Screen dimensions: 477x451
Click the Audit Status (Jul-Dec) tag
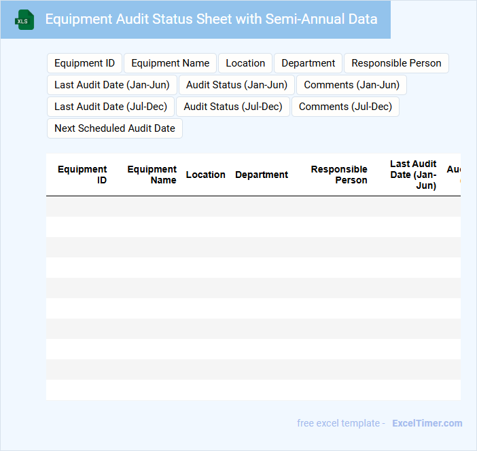point(233,107)
